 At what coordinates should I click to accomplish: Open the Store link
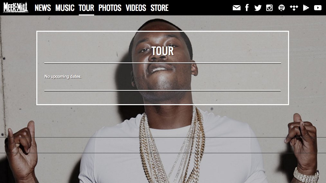point(159,8)
